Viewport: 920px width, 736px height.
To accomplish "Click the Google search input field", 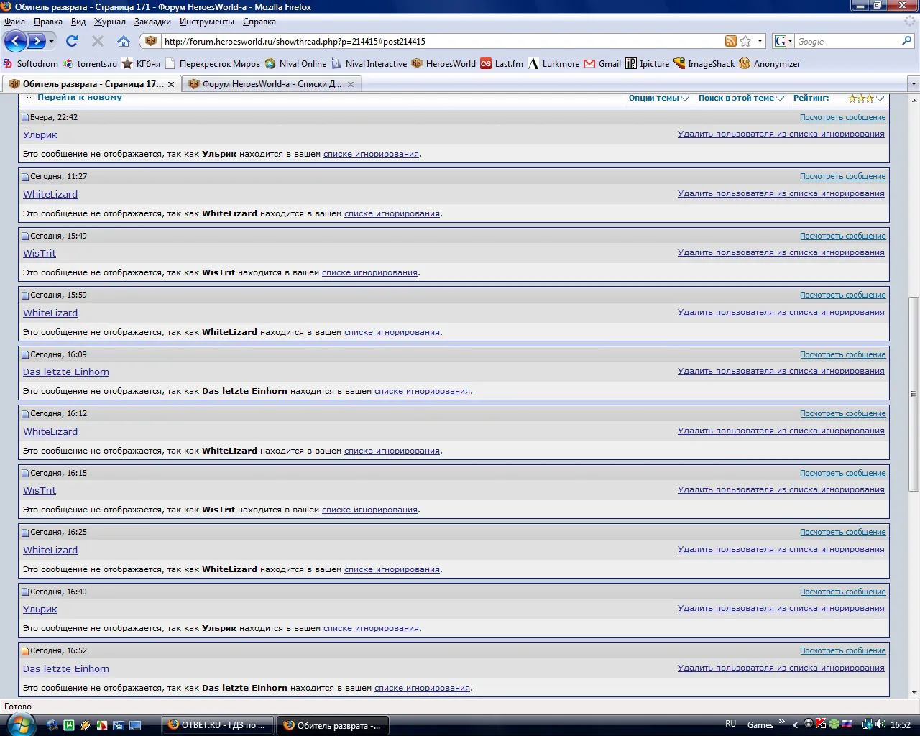I will (847, 42).
